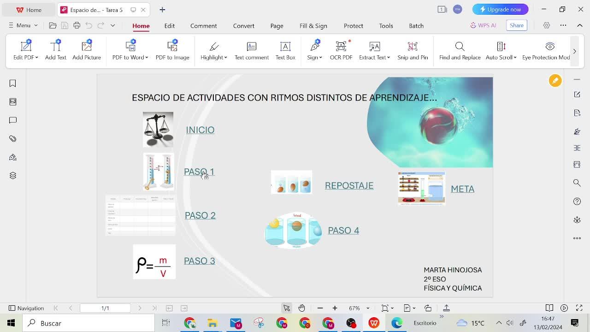This screenshot has height=332, width=590.
Task: Select the Add Picture tool
Action: pyautogui.click(x=87, y=50)
